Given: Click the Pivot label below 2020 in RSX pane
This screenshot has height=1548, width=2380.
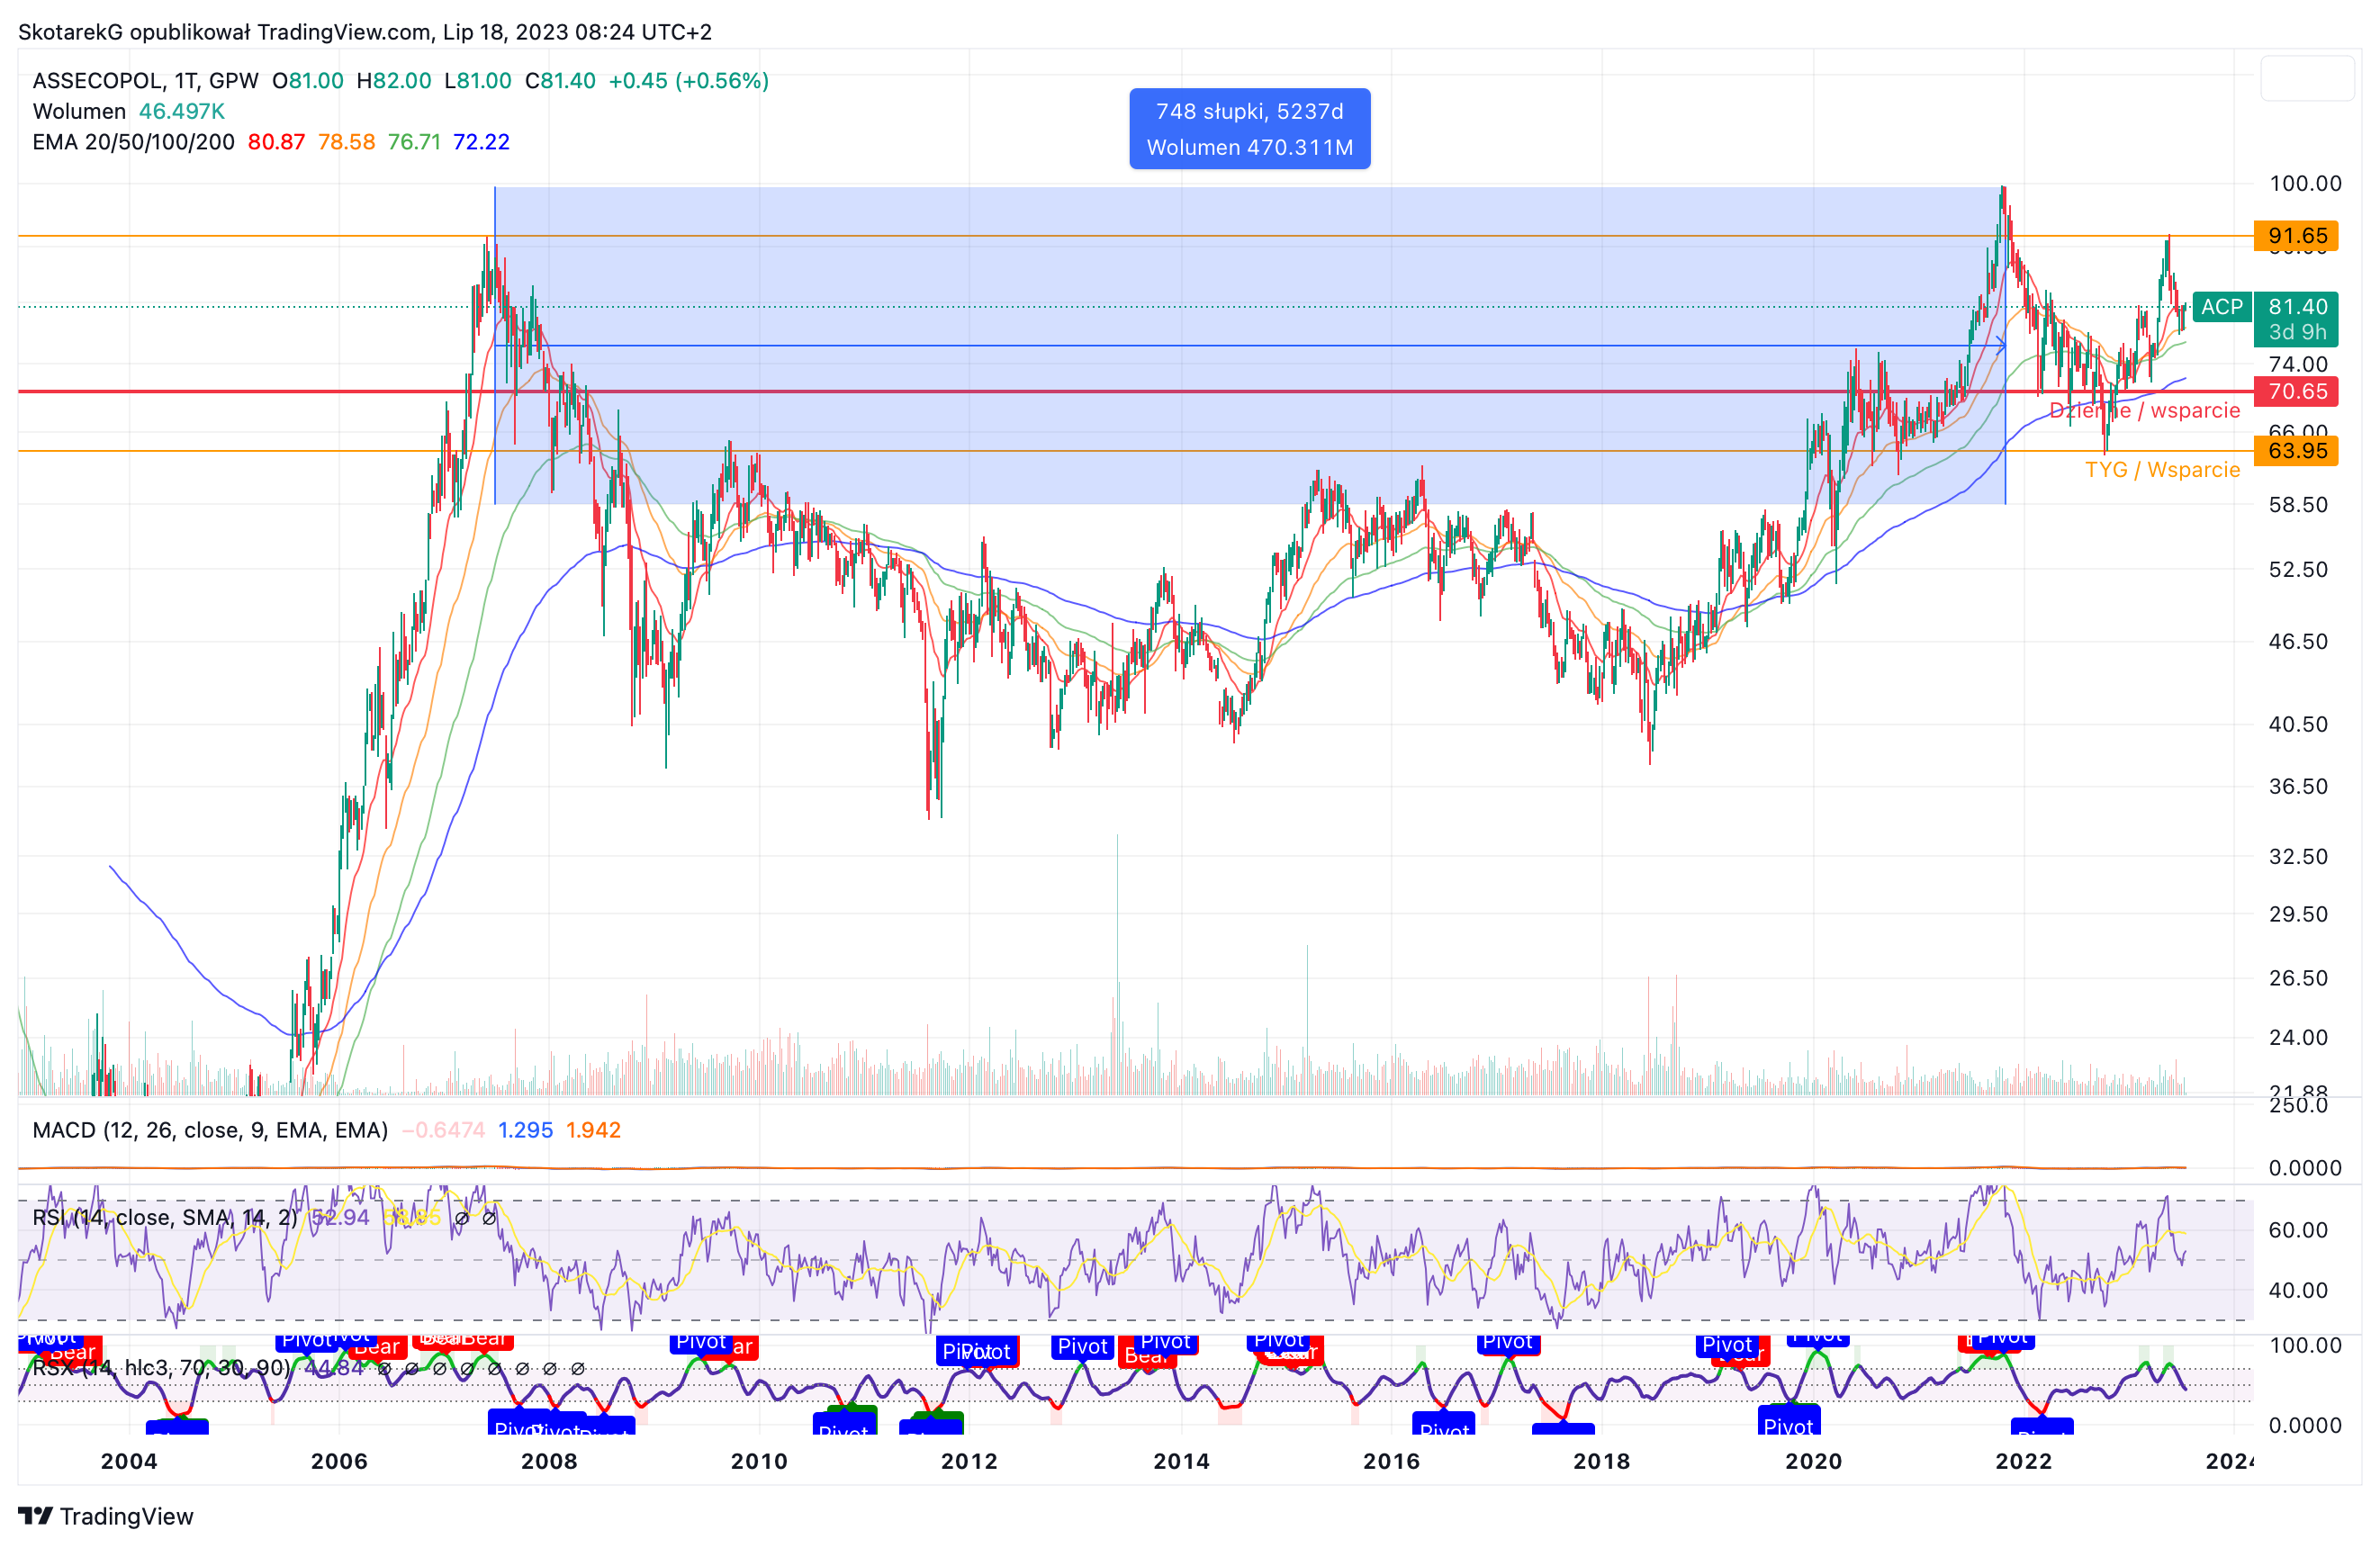Looking at the screenshot, I should [x=1789, y=1422].
